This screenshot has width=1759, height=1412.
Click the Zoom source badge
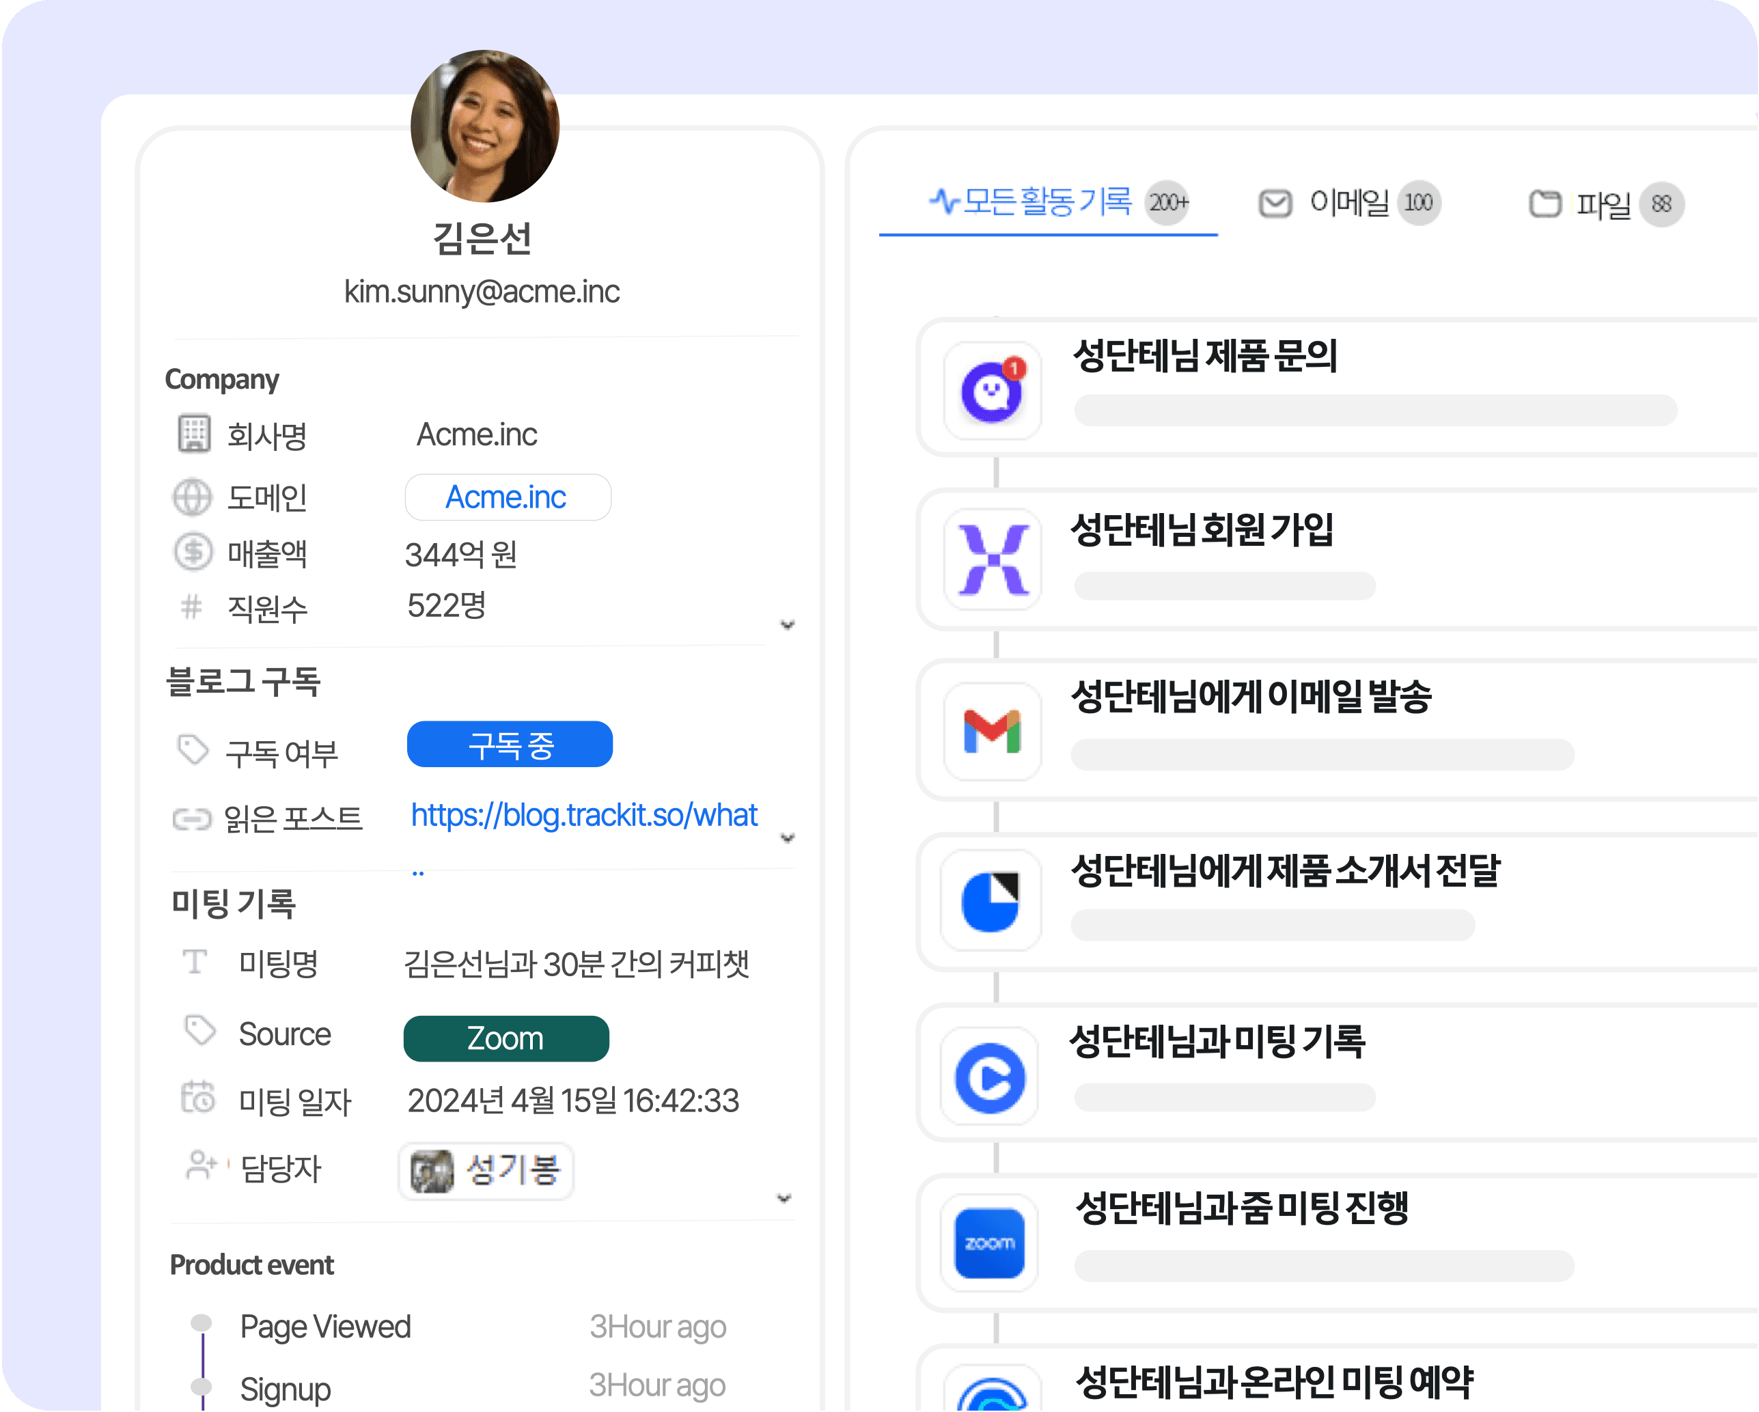pyautogui.click(x=505, y=1039)
